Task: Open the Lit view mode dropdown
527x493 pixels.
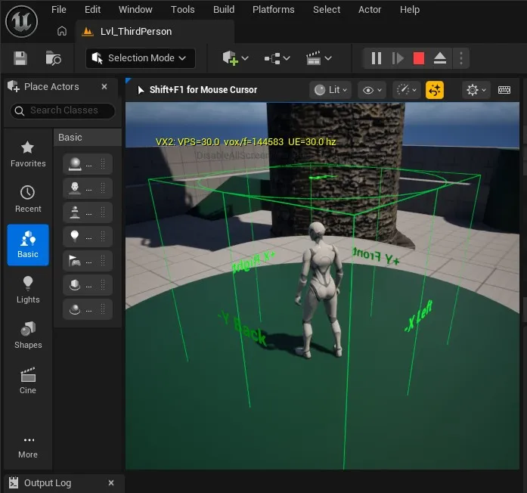Action: pyautogui.click(x=330, y=90)
